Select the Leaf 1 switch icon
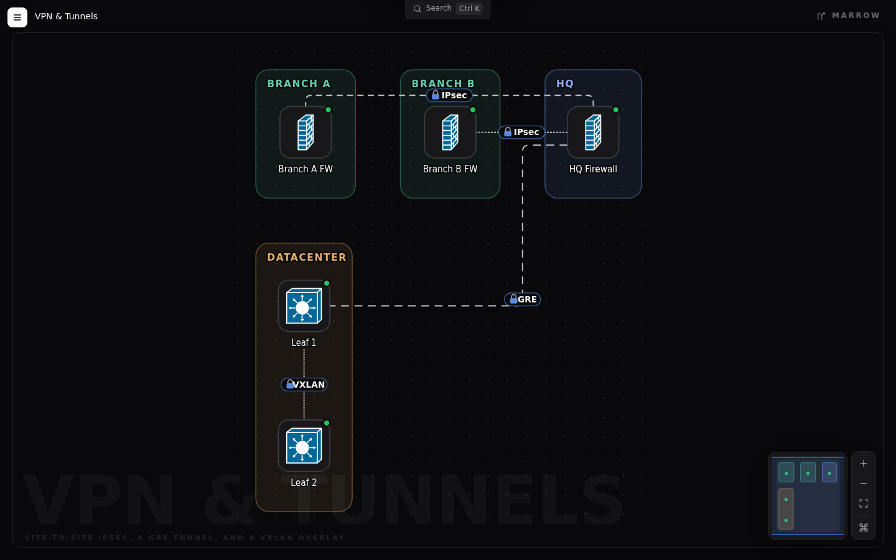 coord(304,306)
